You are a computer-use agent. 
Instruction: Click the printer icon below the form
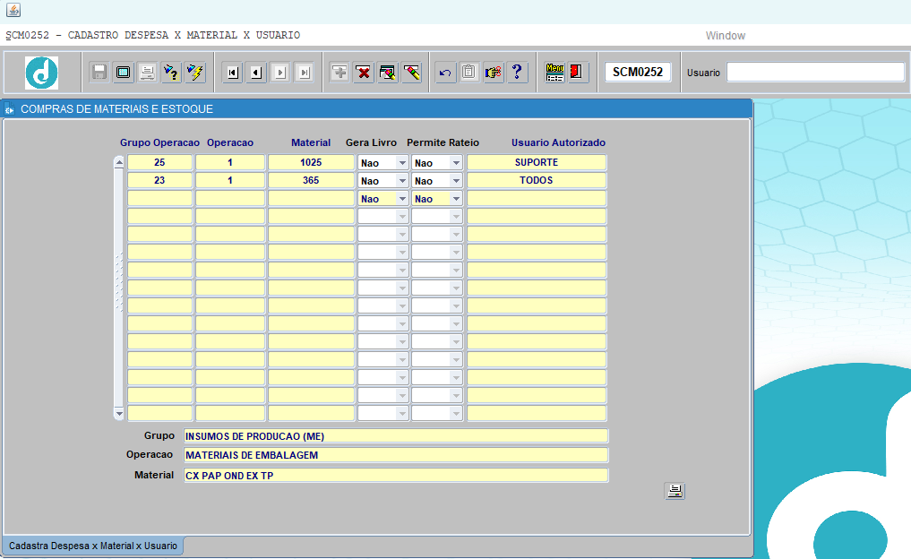point(675,490)
